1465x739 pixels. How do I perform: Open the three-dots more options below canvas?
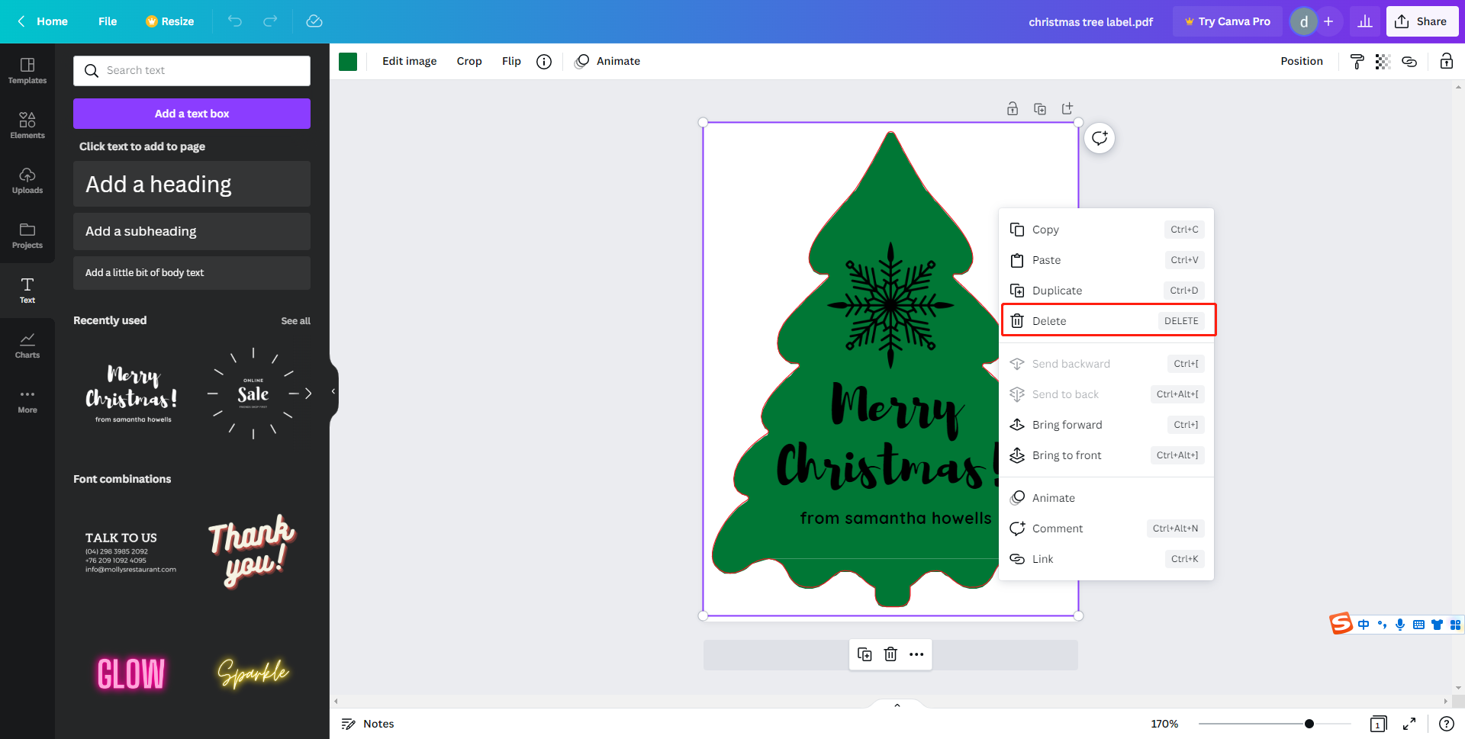916,654
